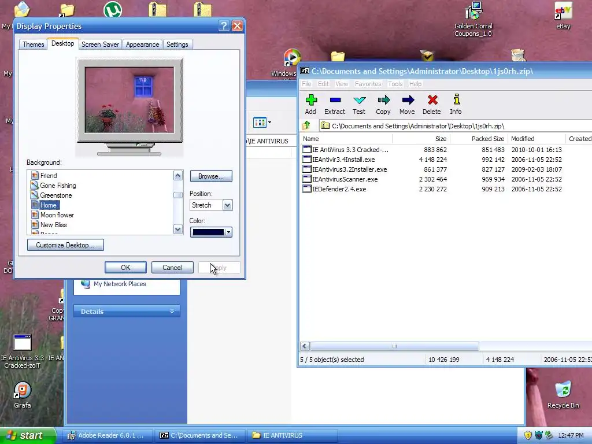This screenshot has width=592, height=444.
Task: Select the Greenstone background
Action: (x=56, y=195)
